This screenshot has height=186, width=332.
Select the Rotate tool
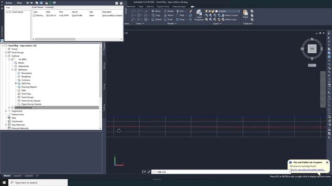(169, 11)
